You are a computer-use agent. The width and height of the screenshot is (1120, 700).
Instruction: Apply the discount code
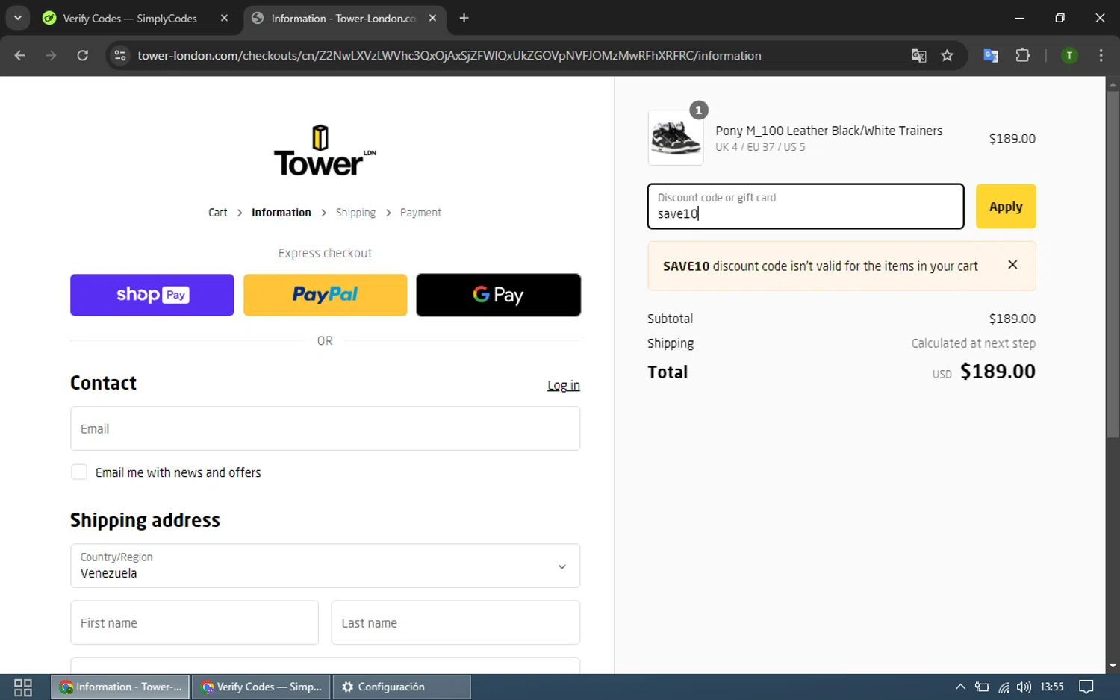[1006, 206]
